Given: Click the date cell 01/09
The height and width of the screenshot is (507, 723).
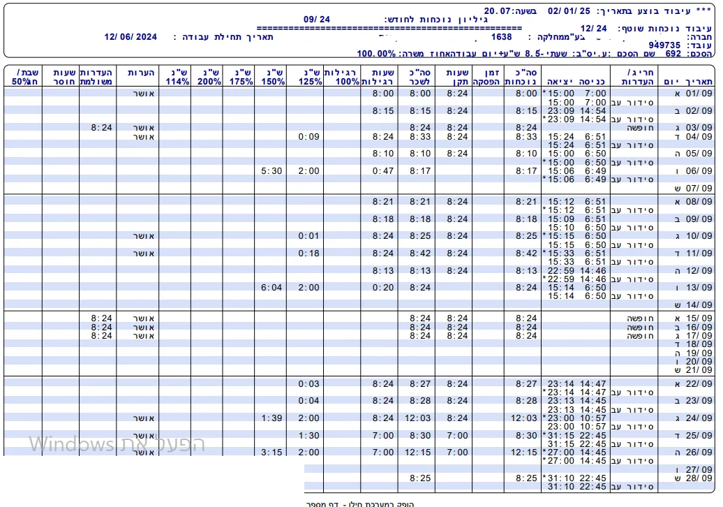Looking at the screenshot, I should (699, 93).
